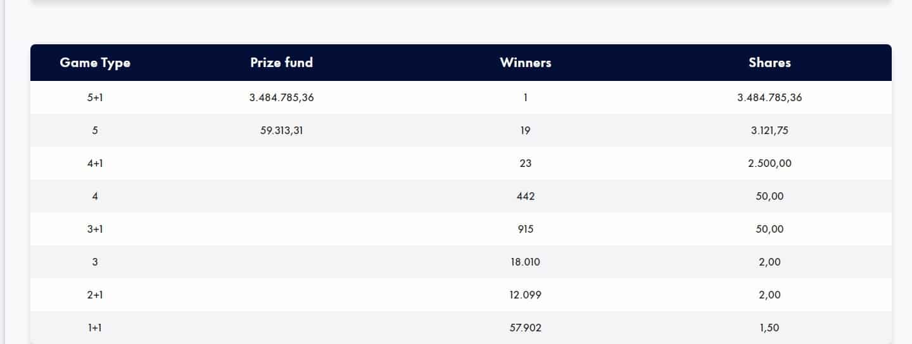
Task: Click the 915 winners value
Action: (525, 229)
